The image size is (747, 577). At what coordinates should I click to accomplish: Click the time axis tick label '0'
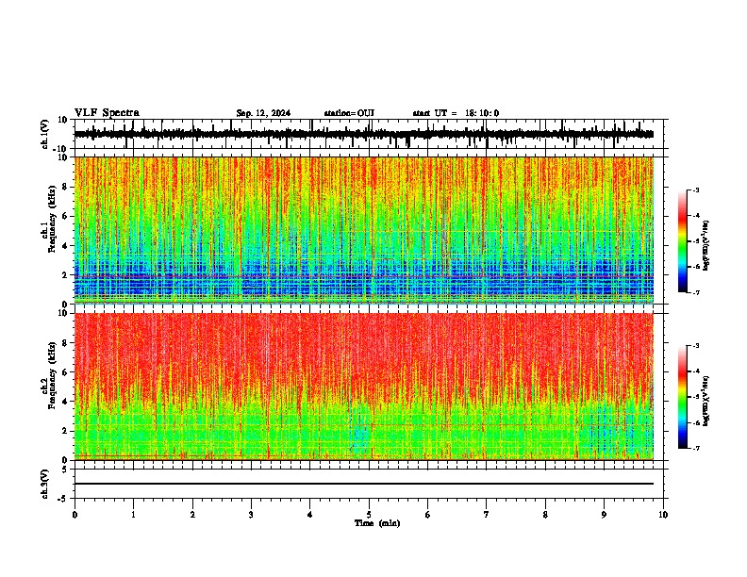click(x=75, y=515)
